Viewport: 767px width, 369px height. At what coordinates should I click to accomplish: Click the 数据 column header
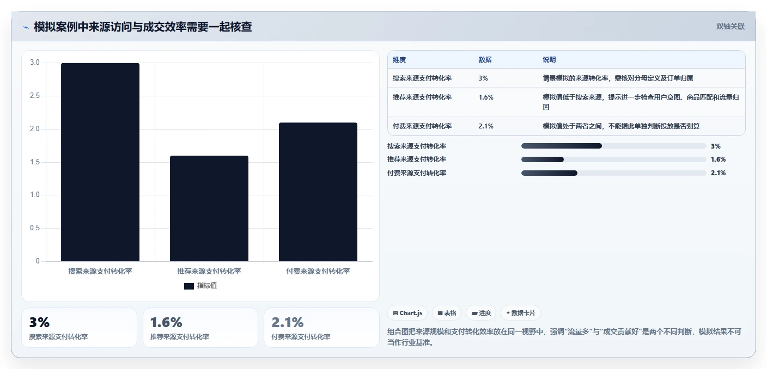coord(485,60)
